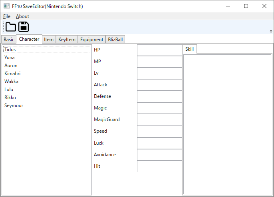
Task: Maximize the FF10 SaveEditor window
Action: pyautogui.click(x=246, y=6)
